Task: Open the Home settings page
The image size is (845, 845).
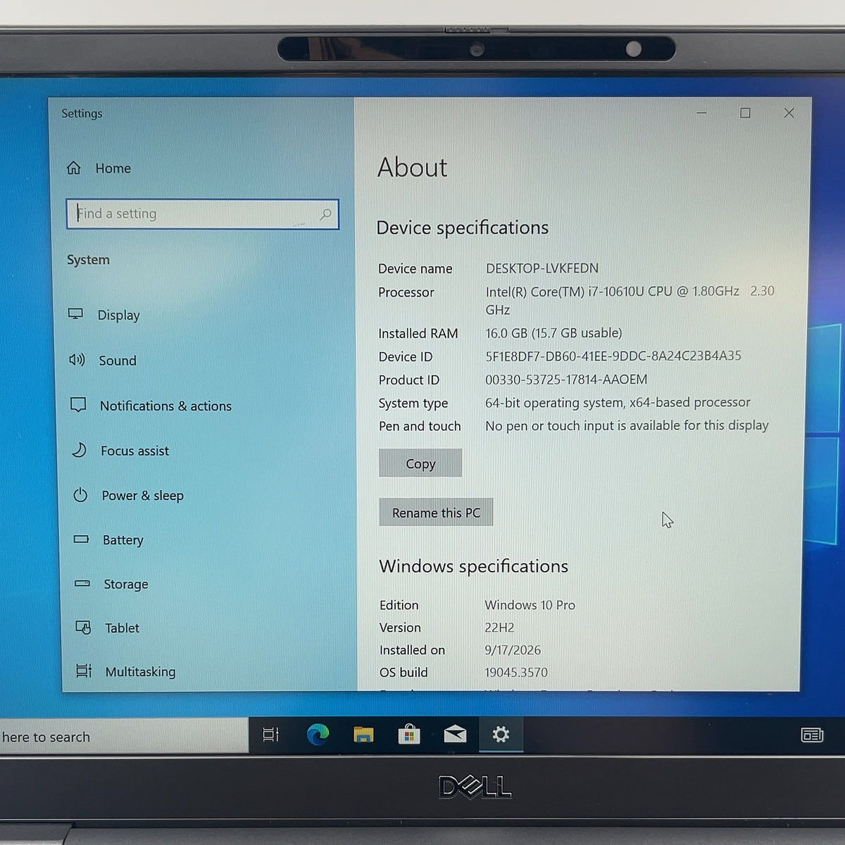Action: click(x=99, y=168)
